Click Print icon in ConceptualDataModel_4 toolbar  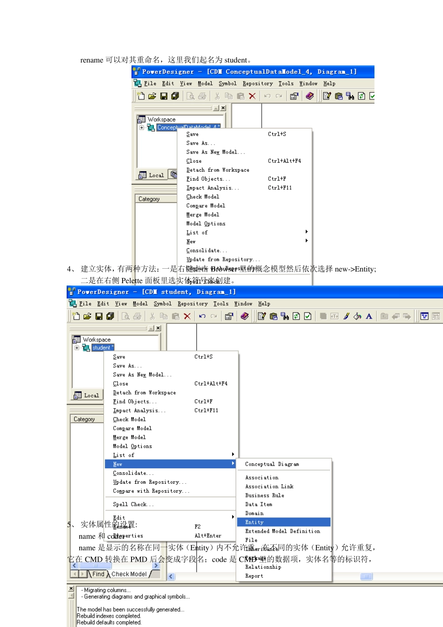202,96
